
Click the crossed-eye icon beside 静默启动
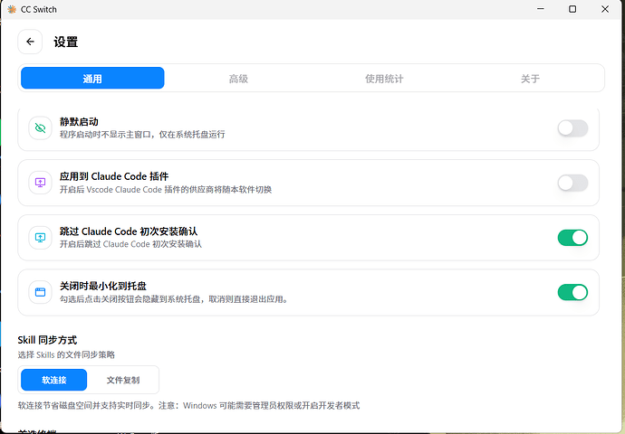pos(40,128)
